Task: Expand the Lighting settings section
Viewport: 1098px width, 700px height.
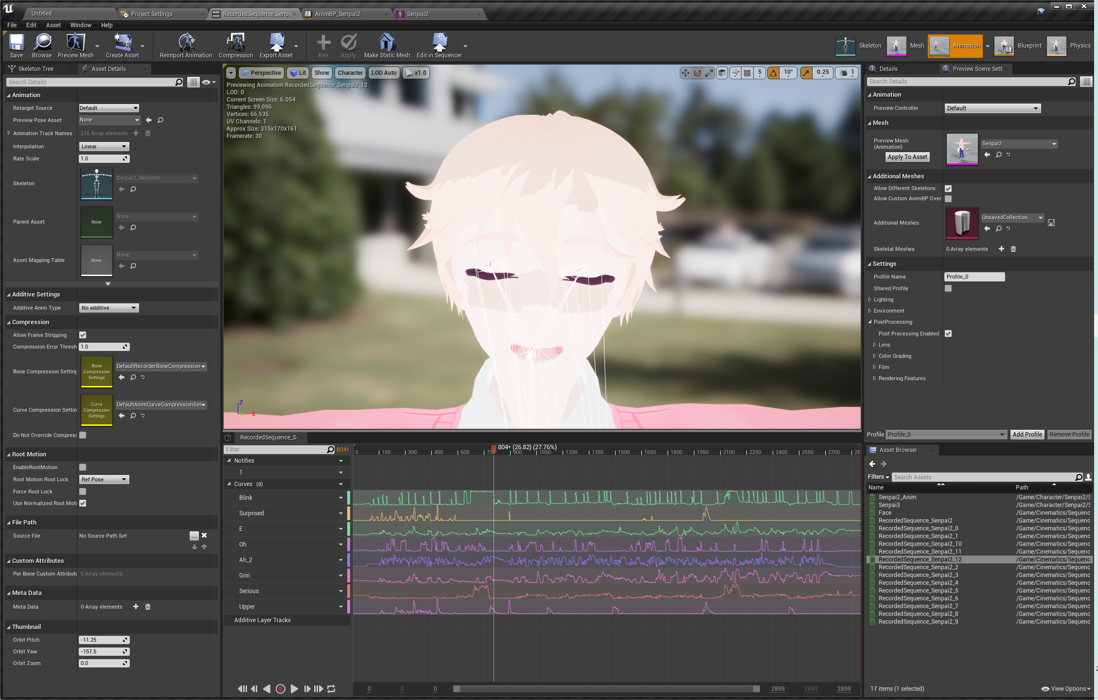Action: [870, 299]
